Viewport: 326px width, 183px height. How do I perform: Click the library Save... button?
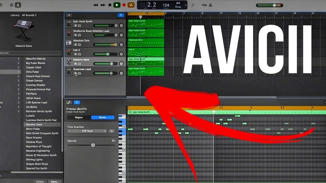[55, 182]
